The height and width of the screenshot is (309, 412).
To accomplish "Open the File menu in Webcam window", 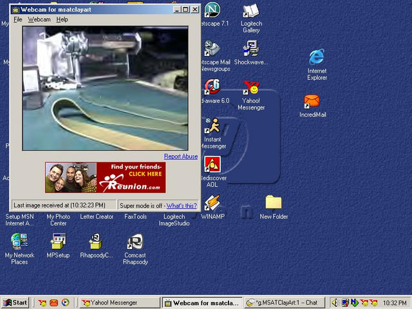I will [x=18, y=19].
